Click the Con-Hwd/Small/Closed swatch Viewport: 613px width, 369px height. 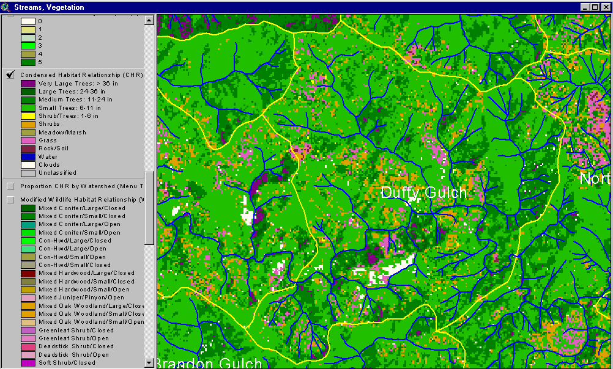pyautogui.click(x=28, y=265)
